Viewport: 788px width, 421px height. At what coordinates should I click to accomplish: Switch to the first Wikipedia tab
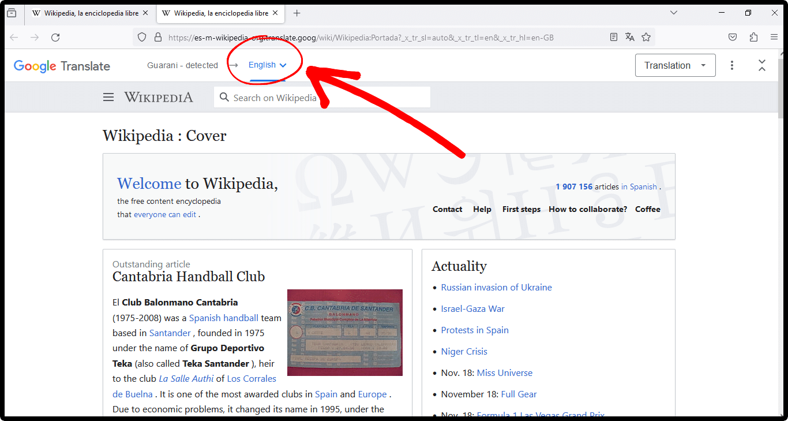tap(85, 13)
